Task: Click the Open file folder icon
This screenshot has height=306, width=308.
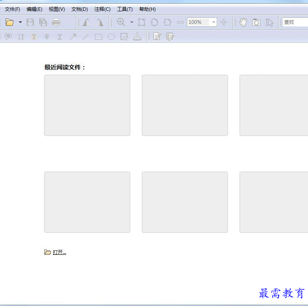Action: pyautogui.click(x=9, y=22)
